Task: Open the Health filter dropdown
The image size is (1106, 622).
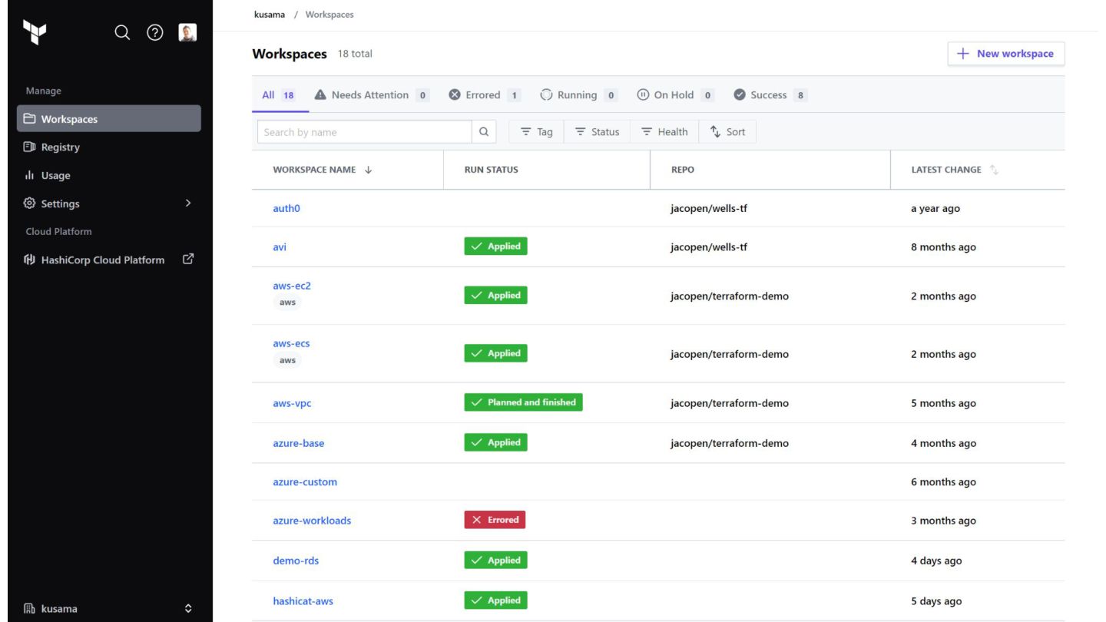Action: 664,132
